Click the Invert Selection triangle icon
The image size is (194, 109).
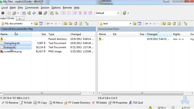coord(75,13)
